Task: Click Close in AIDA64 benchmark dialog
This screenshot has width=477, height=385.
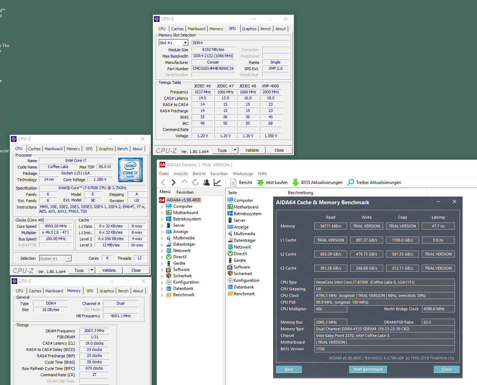Action: pyautogui.click(x=447, y=369)
